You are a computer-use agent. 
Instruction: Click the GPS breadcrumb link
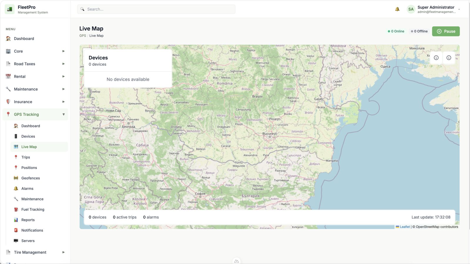(x=83, y=36)
